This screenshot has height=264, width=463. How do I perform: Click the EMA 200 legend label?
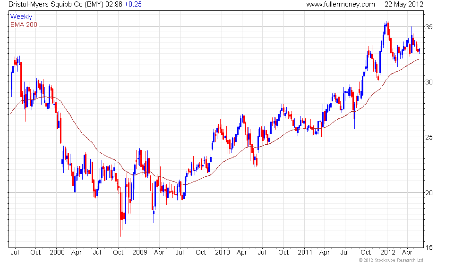tap(24, 25)
